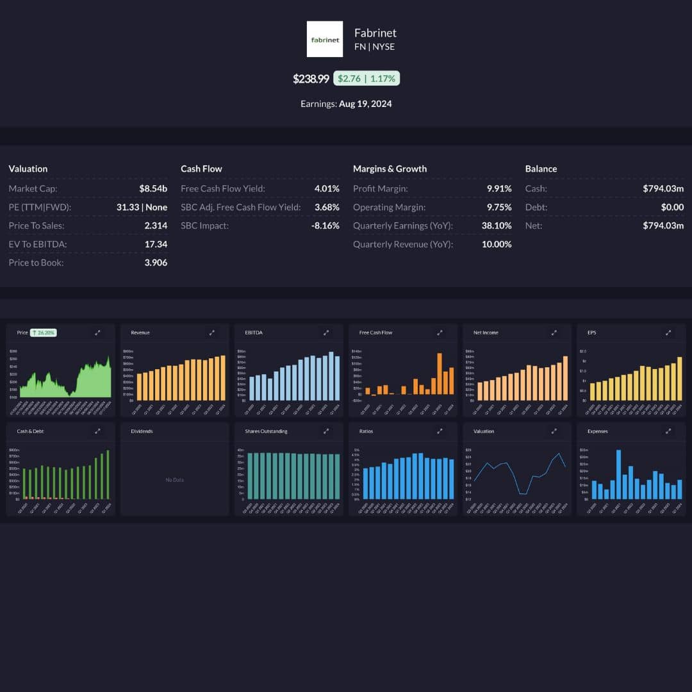Image resolution: width=692 pixels, height=692 pixels.
Task: Expand the Cash & Debt chart
Action: 97,431
